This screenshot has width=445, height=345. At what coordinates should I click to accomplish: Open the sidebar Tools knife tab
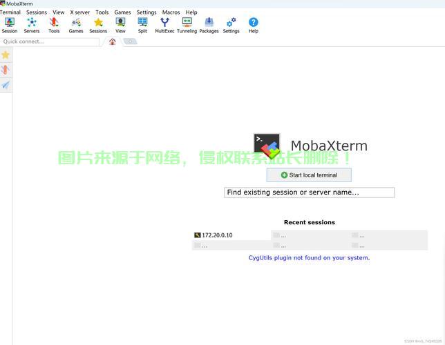pyautogui.click(x=6, y=70)
